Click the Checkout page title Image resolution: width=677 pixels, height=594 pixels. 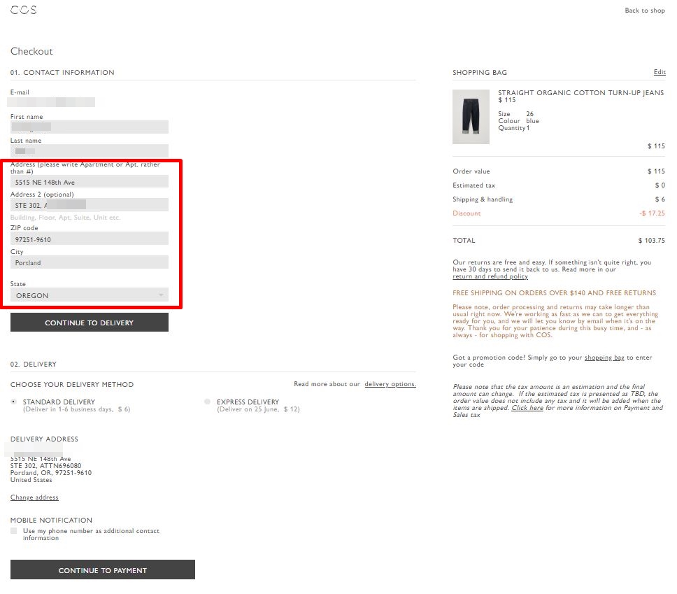pyautogui.click(x=31, y=51)
